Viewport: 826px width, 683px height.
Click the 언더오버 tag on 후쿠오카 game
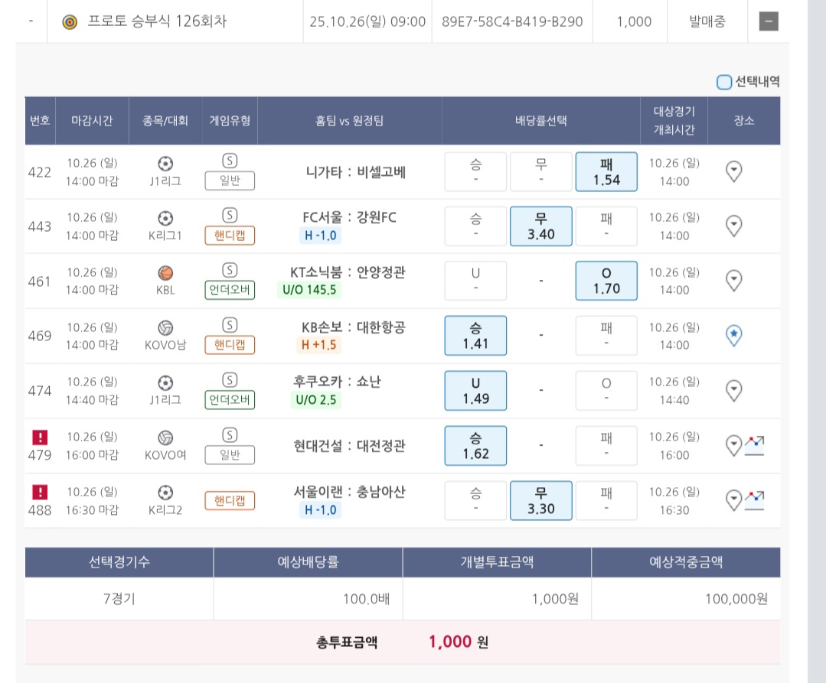coord(229,400)
